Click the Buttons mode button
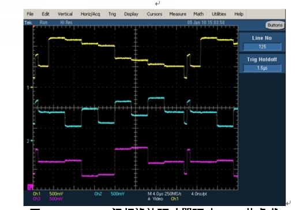Image resolution: width=300 pixels, height=210 pixels. [x=275, y=25]
